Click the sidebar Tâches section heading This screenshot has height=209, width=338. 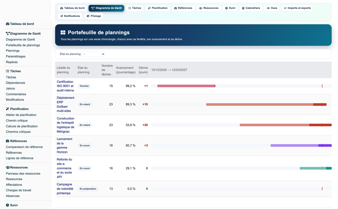point(13,71)
